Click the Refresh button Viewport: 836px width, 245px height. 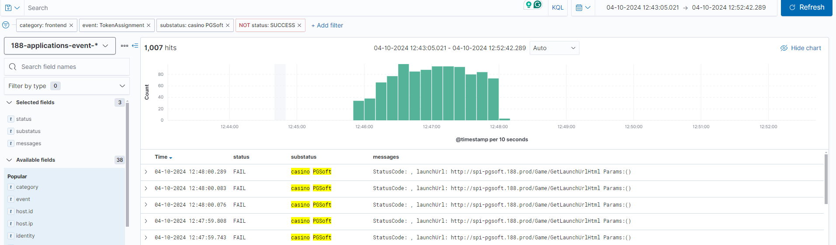(806, 8)
